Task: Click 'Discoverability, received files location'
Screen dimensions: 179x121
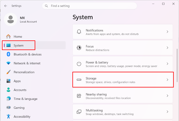Action: coord(108,98)
